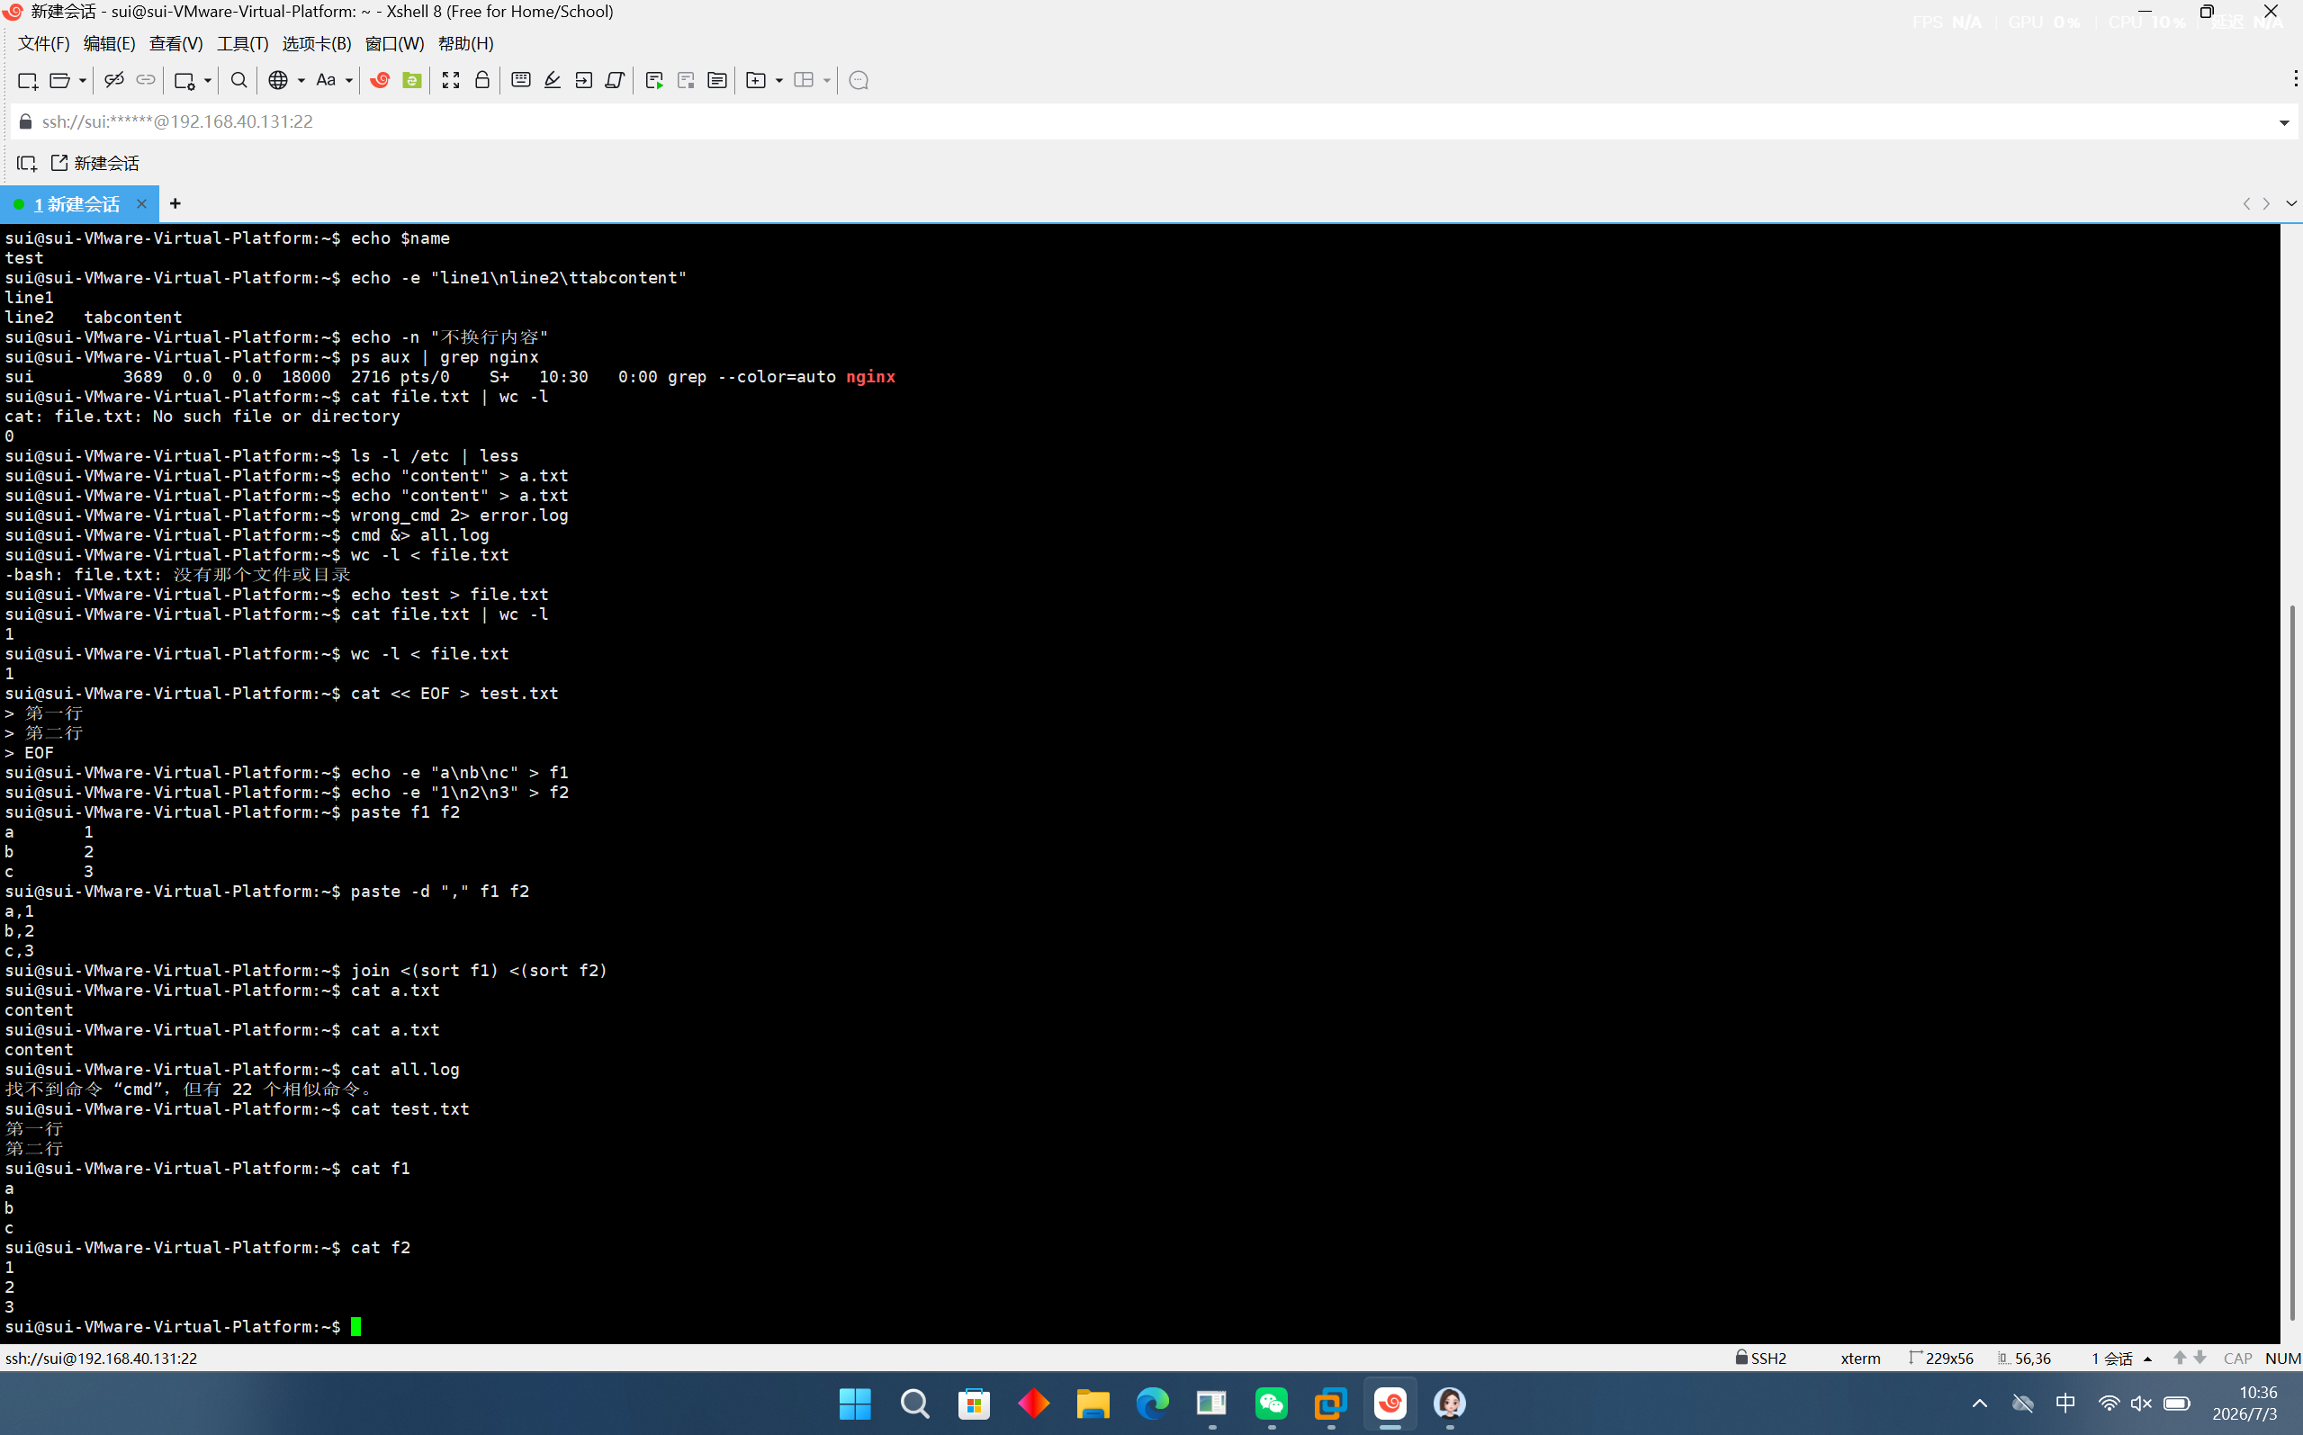Image resolution: width=2303 pixels, height=1435 pixels.
Task: Expand the Aa font dropdown arrow
Action: coord(348,81)
